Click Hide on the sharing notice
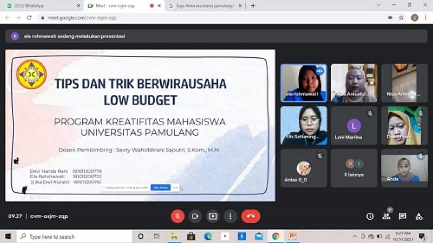 175,187
